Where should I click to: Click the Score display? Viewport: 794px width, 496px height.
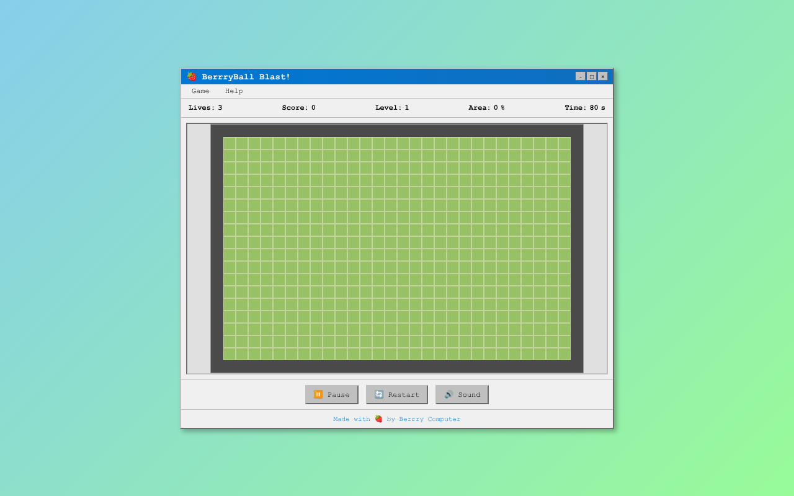298,108
